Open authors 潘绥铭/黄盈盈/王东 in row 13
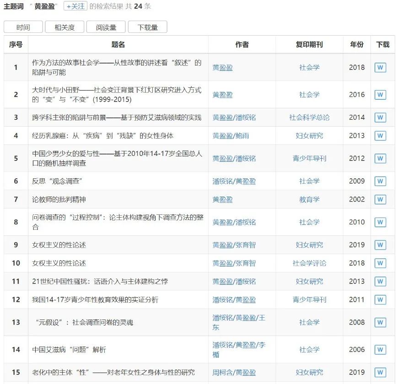The height and width of the screenshot is (384, 403). 239,322
